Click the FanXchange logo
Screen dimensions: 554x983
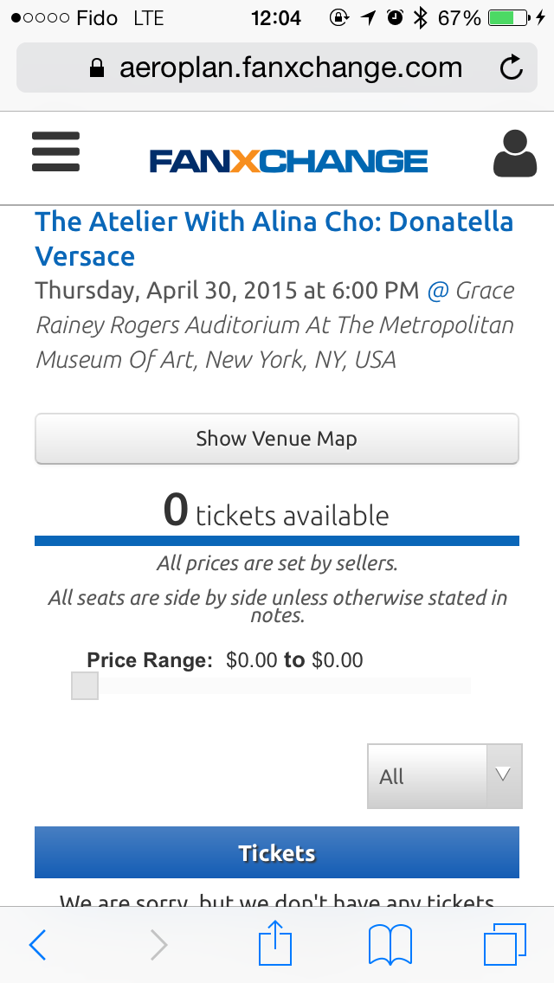[x=288, y=161]
